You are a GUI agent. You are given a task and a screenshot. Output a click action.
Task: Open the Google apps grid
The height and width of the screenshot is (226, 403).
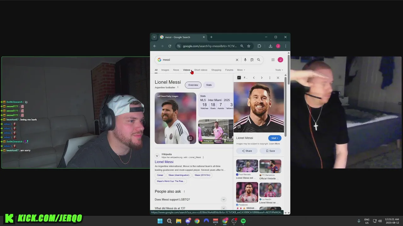click(x=273, y=60)
